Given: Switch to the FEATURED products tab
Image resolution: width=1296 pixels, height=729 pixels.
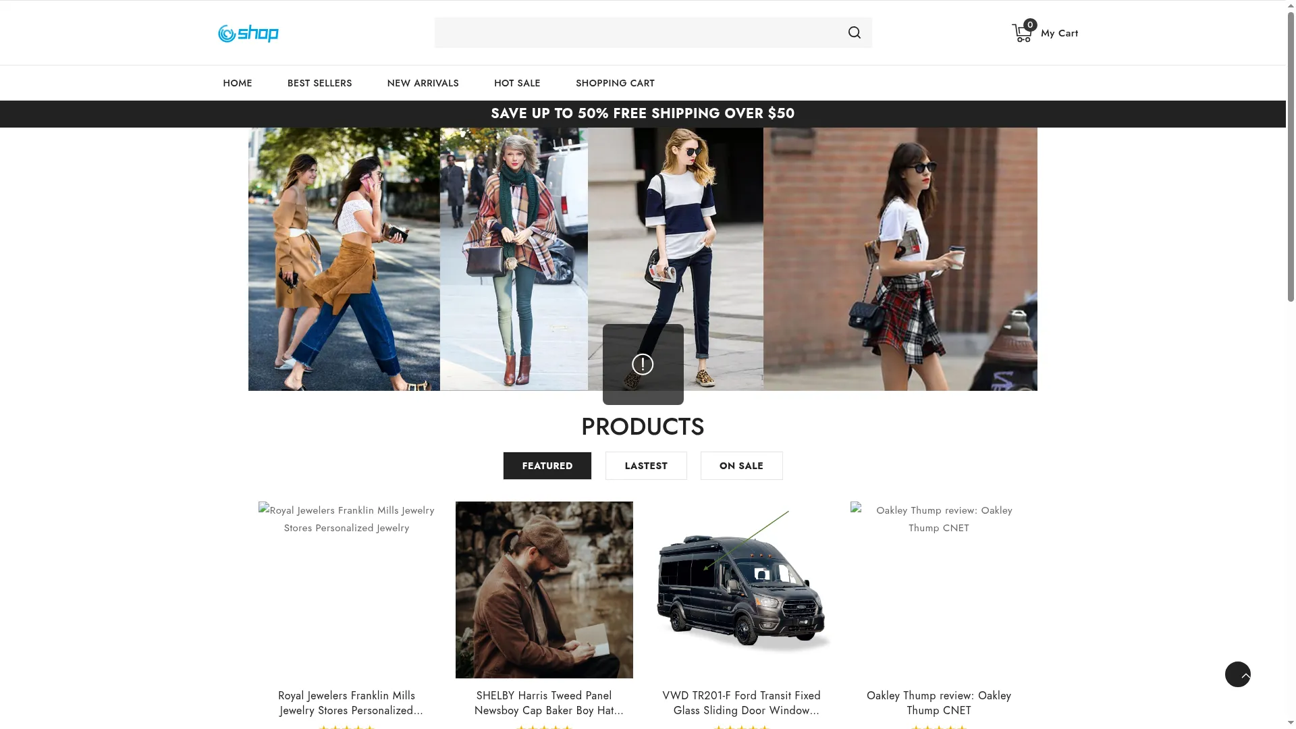Looking at the screenshot, I should (547, 466).
